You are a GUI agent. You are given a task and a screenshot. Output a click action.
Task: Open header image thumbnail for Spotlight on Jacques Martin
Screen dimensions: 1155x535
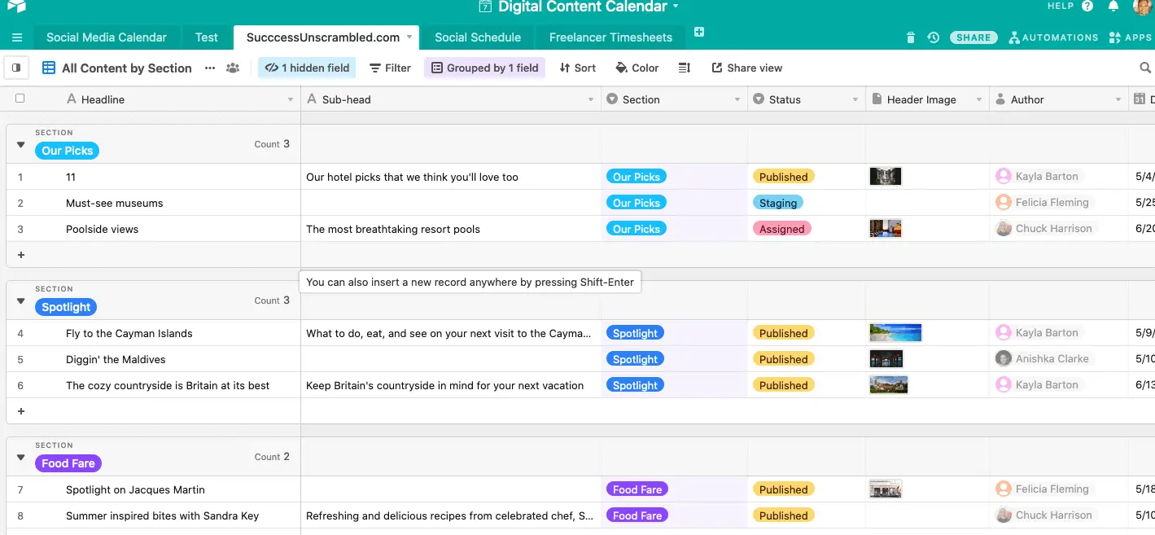point(886,489)
